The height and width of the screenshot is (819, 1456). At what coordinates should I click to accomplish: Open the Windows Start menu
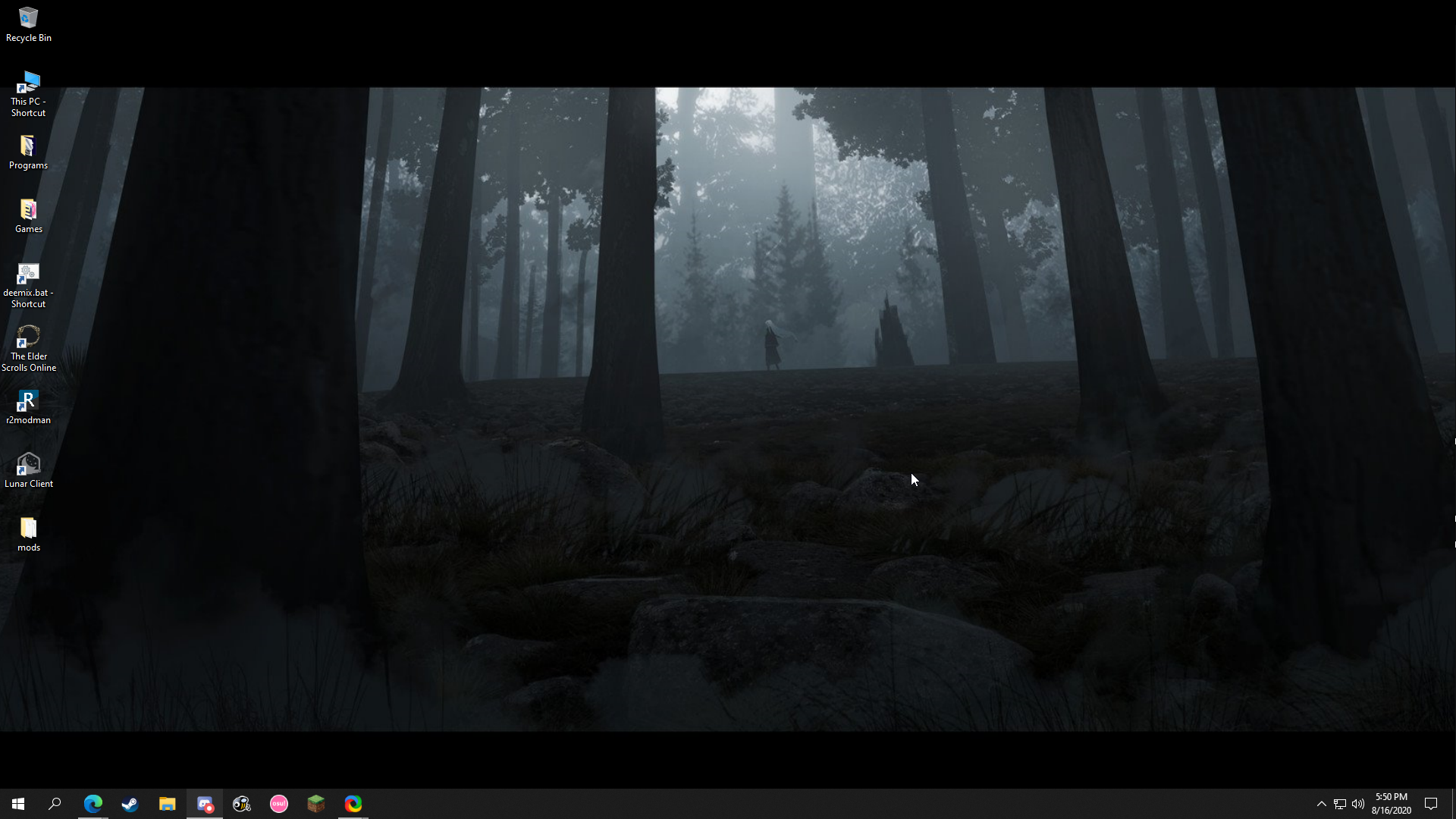tap(18, 804)
